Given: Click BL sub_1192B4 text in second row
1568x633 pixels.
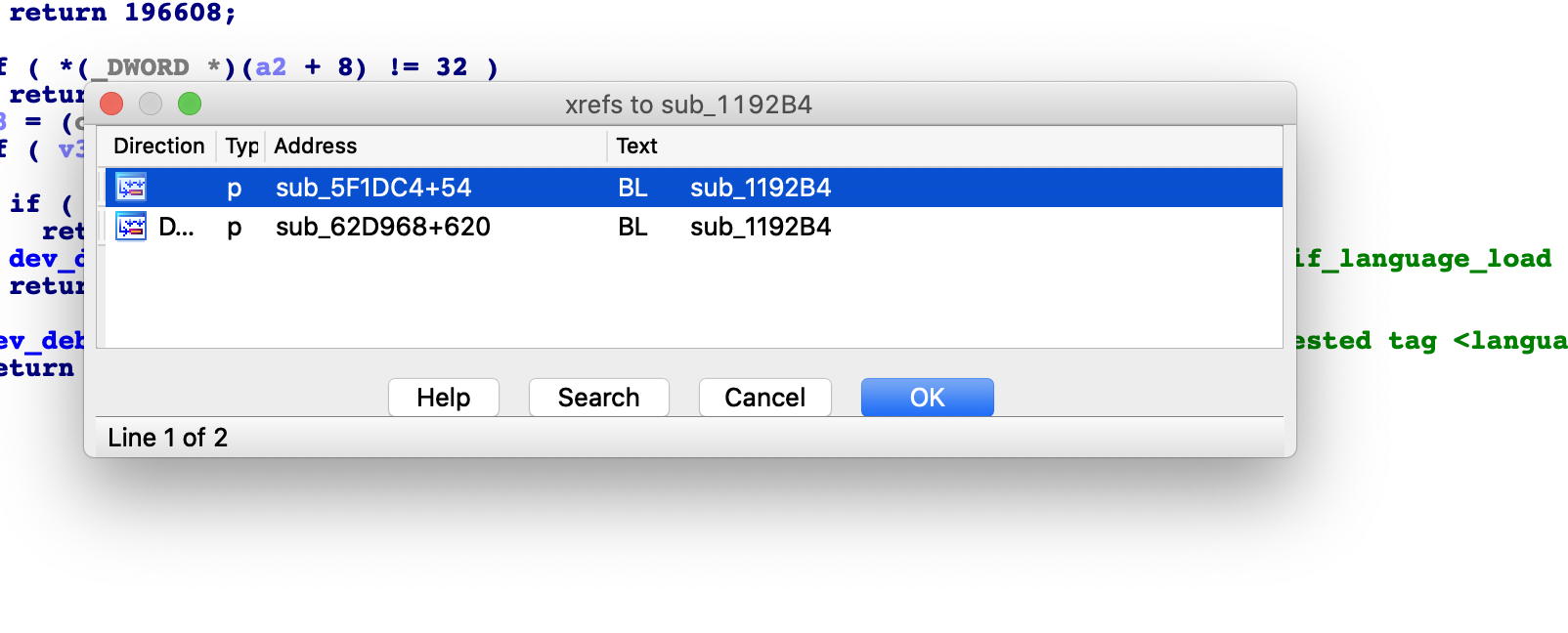Looking at the screenshot, I should [x=724, y=227].
